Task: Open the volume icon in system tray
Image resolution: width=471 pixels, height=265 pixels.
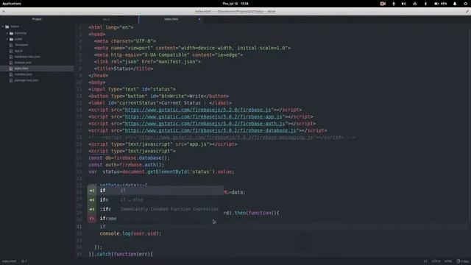Action: pyautogui.click(x=404, y=4)
